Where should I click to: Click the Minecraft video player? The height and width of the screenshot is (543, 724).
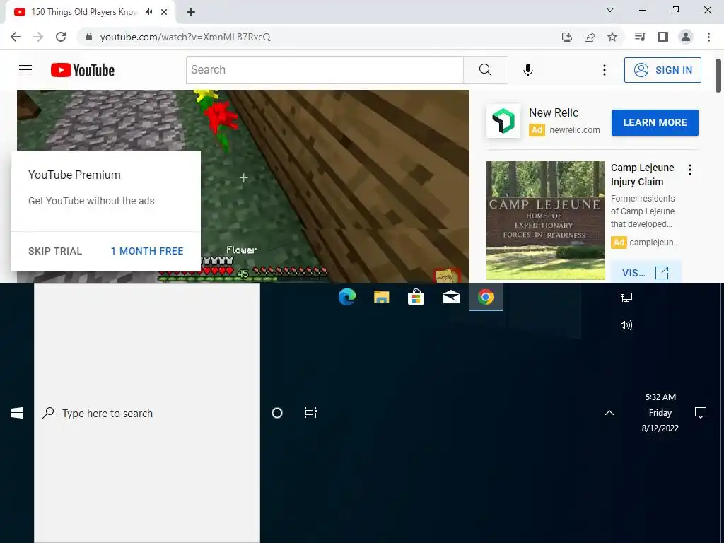pyautogui.click(x=243, y=186)
